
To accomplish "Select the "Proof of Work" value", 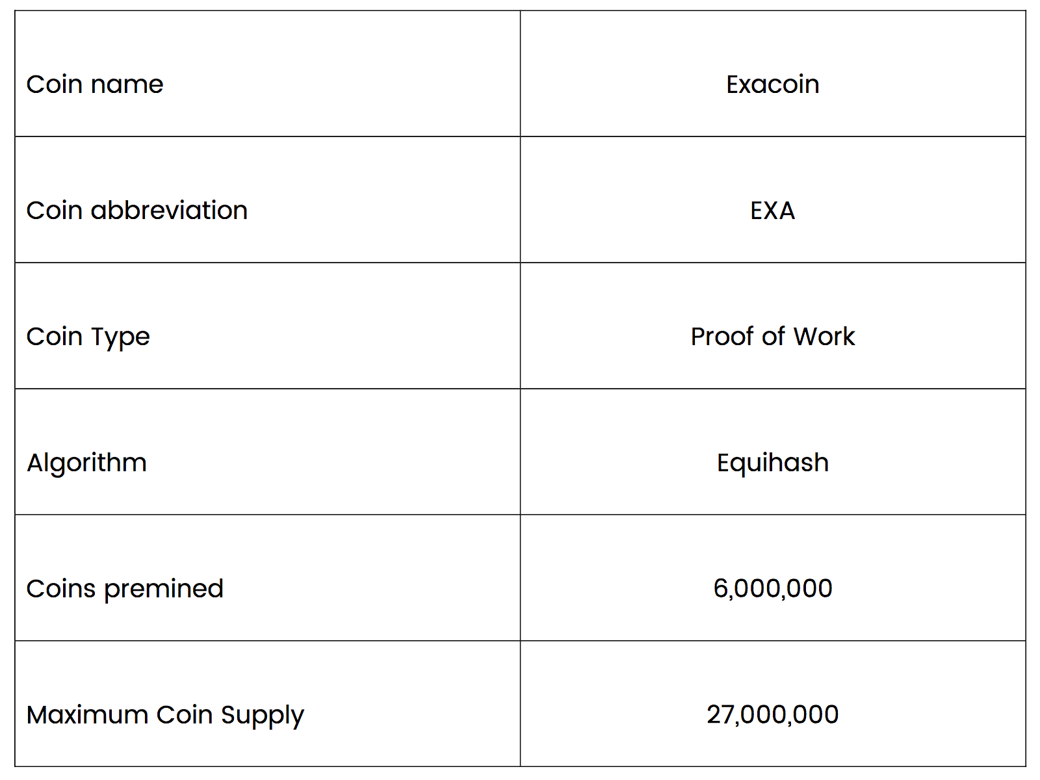I will point(772,337).
